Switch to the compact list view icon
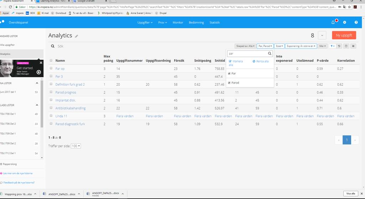Viewport: 365px width, 199px height. pyautogui.click(x=353, y=46)
